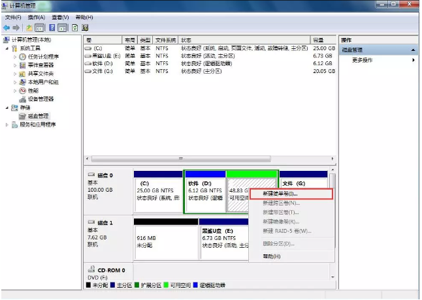The width and height of the screenshot is (422, 300).
Task: Expand the 任务计划程序 tree node arrow
Action: click(14, 57)
